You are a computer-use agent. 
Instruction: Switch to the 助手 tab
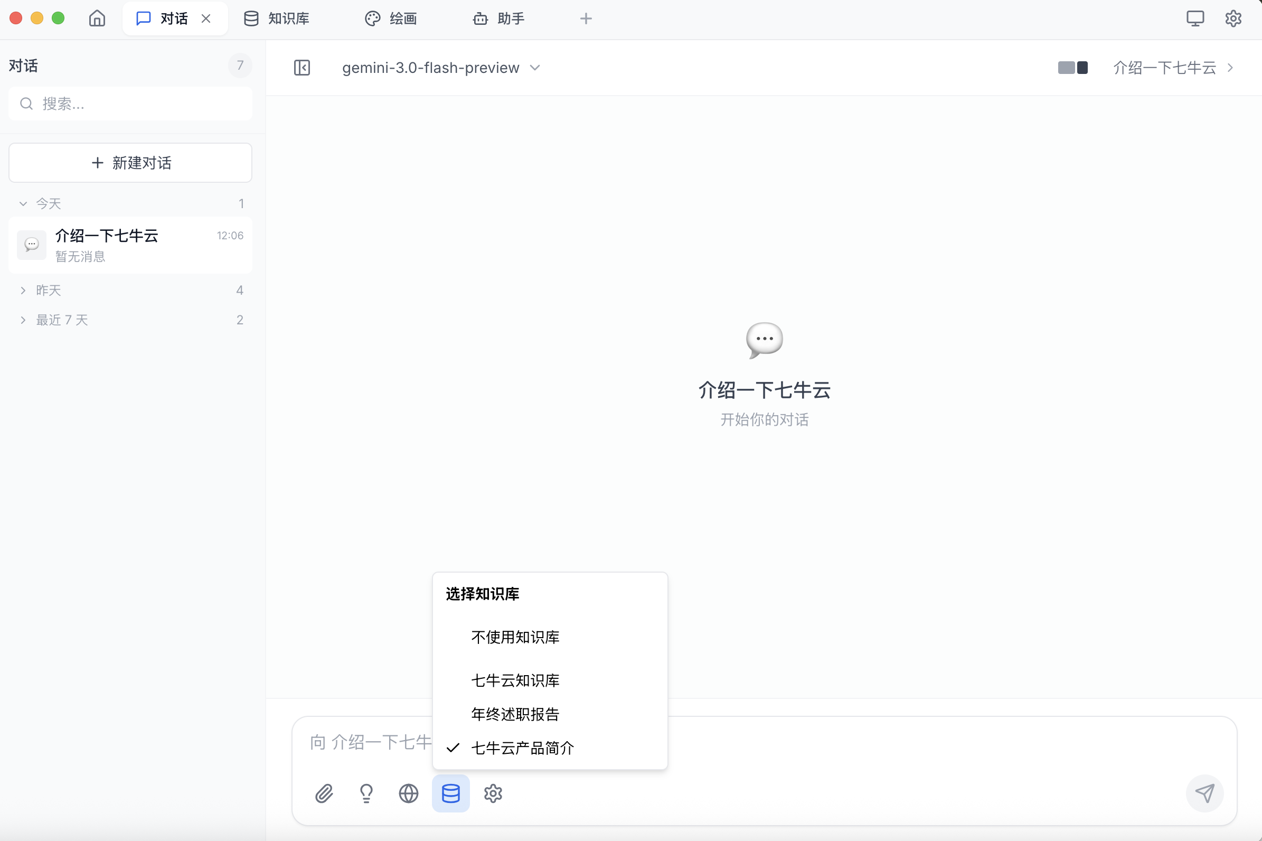click(x=498, y=18)
